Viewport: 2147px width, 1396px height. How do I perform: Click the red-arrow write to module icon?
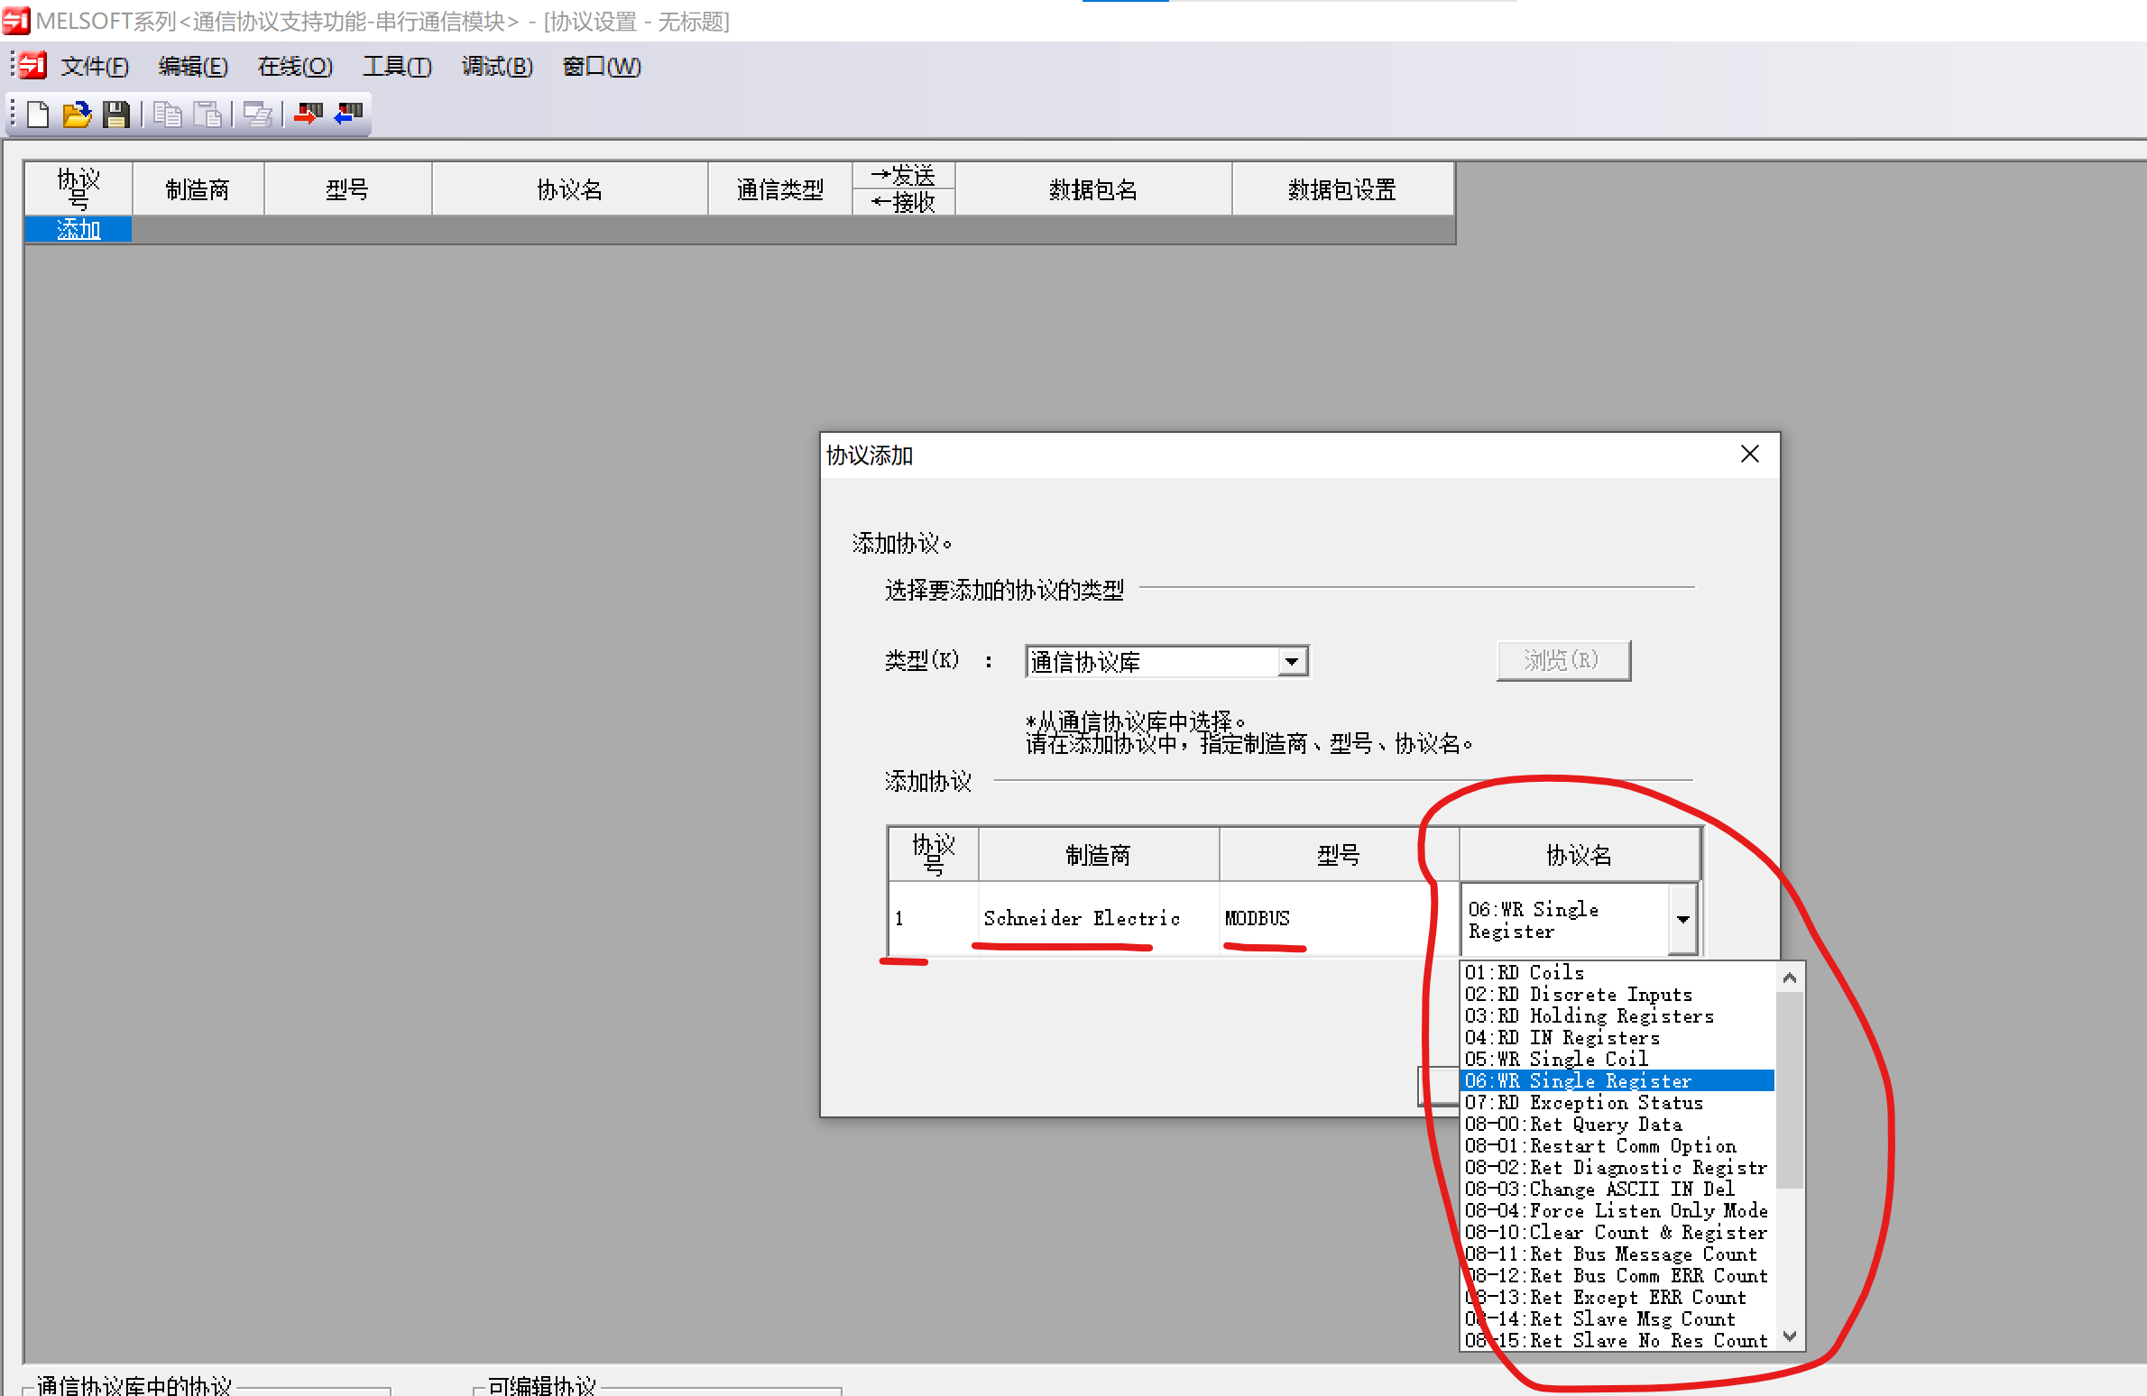[308, 115]
